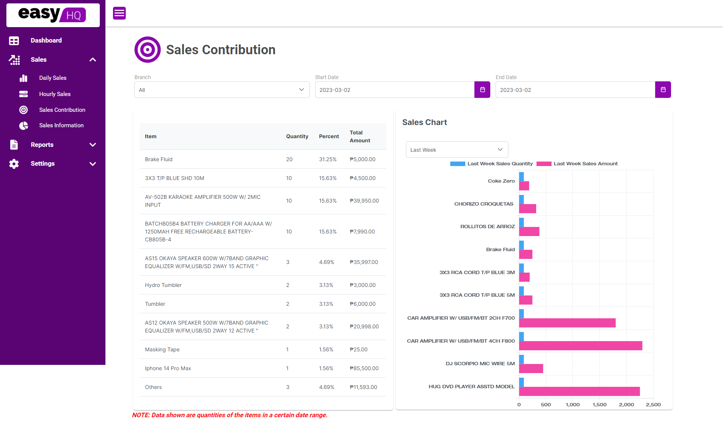Click the HUG DVD PLAYER pink amount bar
The height and width of the screenshot is (424, 723).
tap(579, 391)
